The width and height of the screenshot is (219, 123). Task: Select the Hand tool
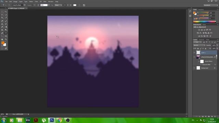[x=2, y=40]
